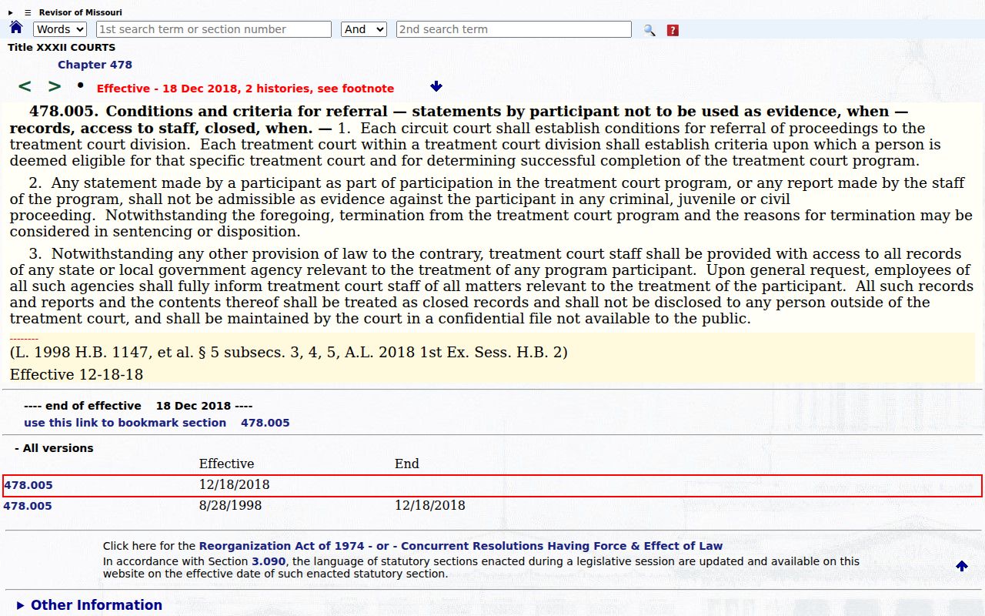Open the Words search type dropdown
Viewport: 985px width, 616px height.
(60, 29)
